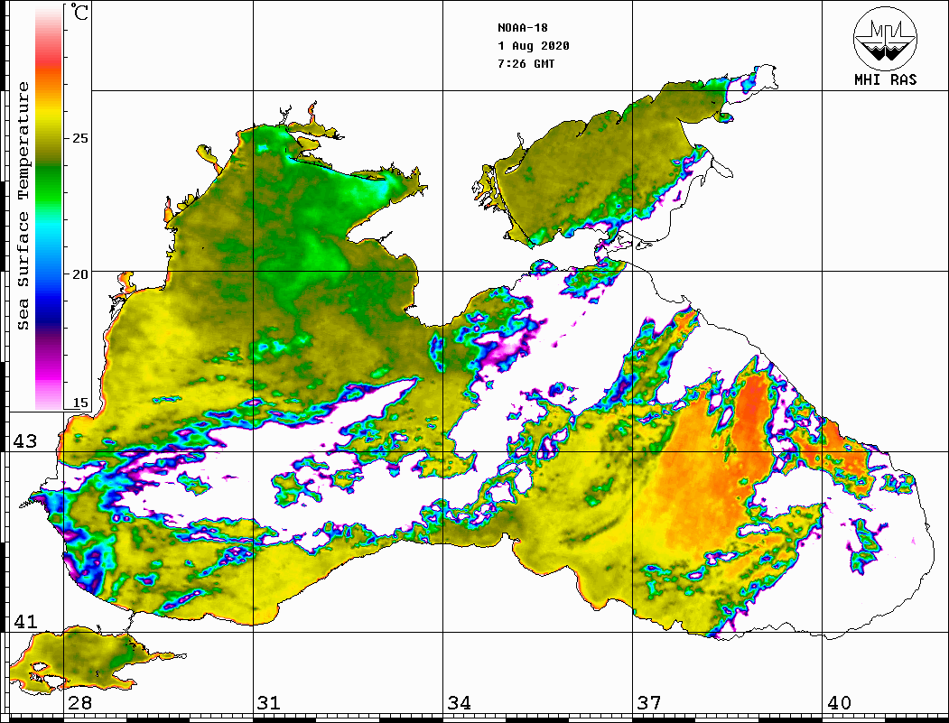Click longitude label '31'
The width and height of the screenshot is (949, 723).
269,703
